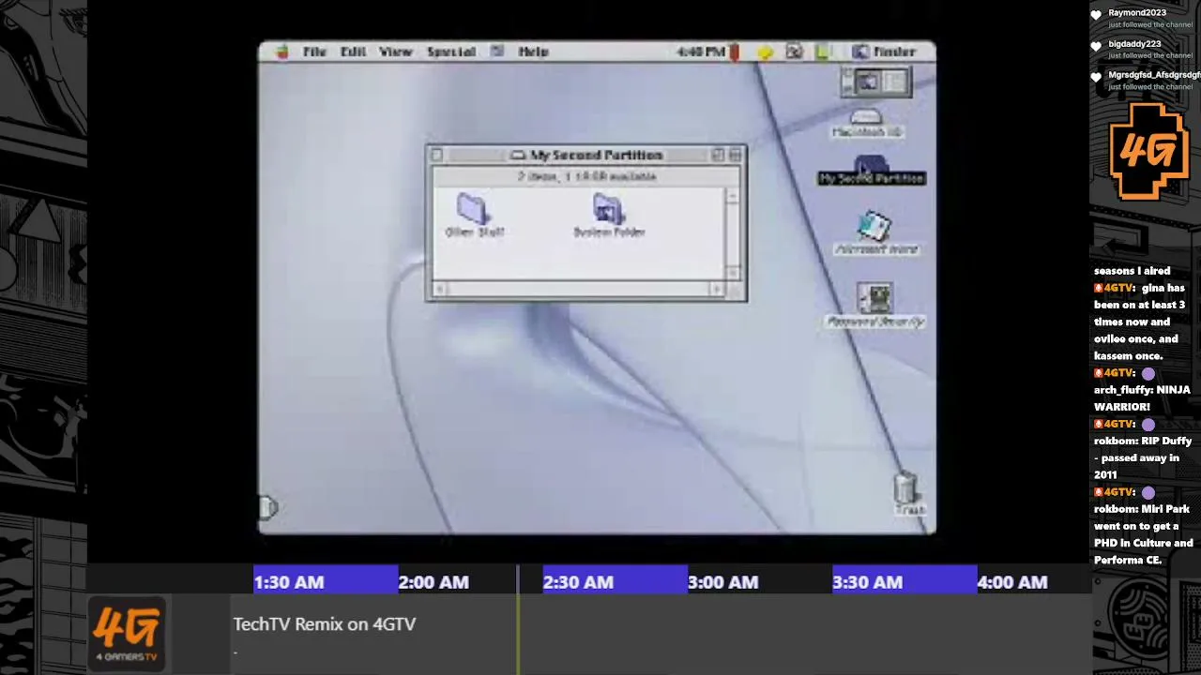Expand the collapsed Control Strip tab

coord(267,507)
